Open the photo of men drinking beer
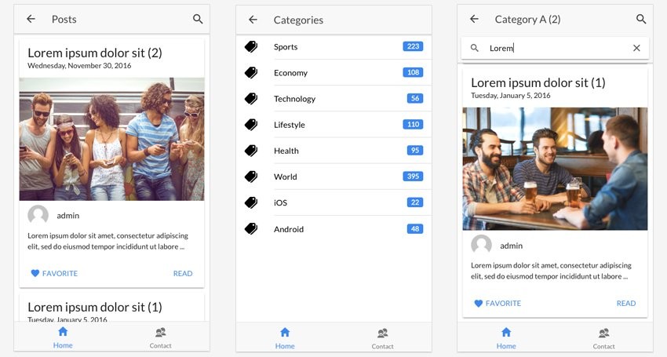The height and width of the screenshot is (357, 667). 555,169
